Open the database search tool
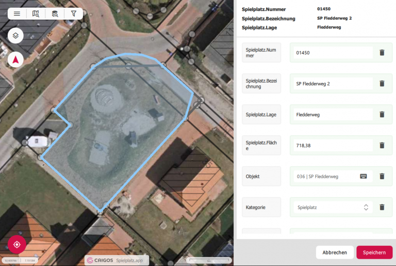This screenshot has height=266, width=396. click(x=55, y=13)
